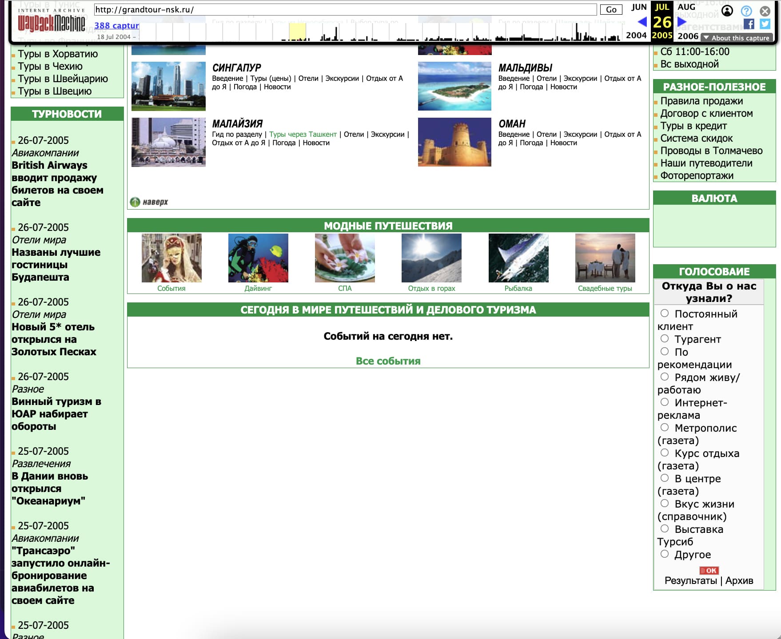Submit the poll with OK button

pyautogui.click(x=709, y=571)
